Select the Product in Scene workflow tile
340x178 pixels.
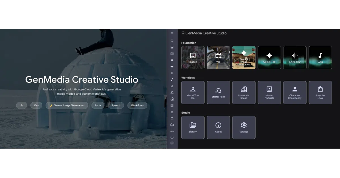(x=244, y=93)
